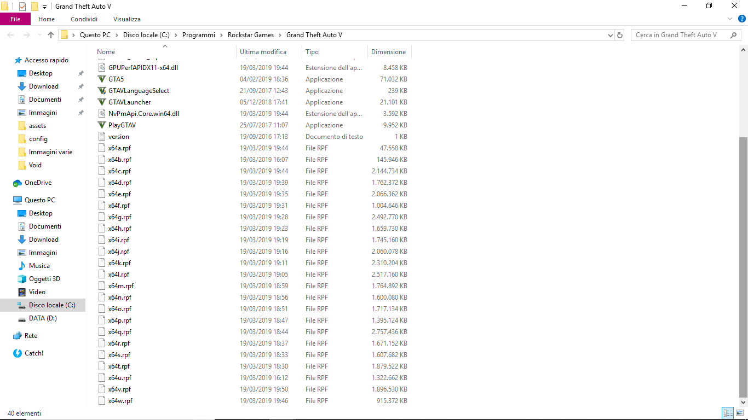Click the Up one level arrow

pyautogui.click(x=51, y=35)
